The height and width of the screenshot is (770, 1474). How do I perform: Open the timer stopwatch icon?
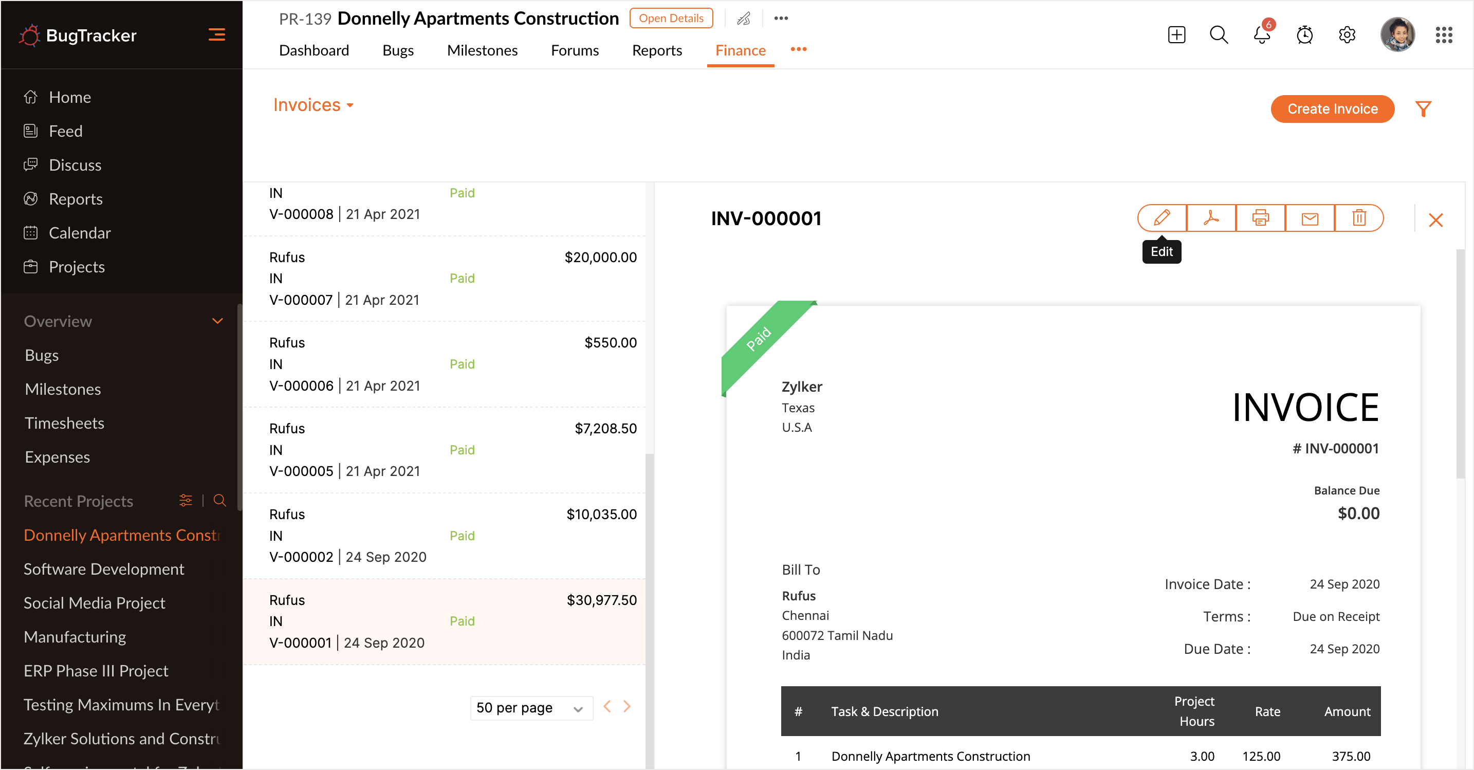pos(1304,35)
